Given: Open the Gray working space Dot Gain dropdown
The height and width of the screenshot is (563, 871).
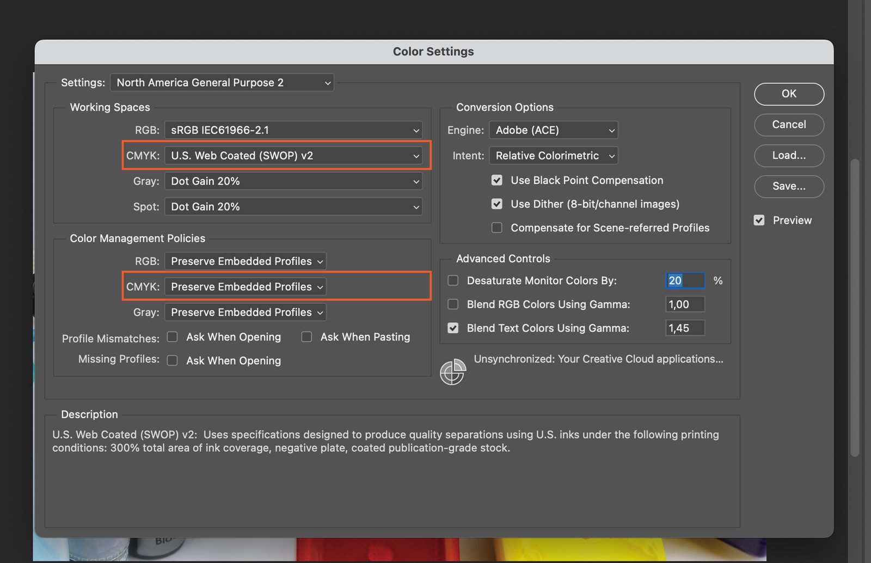Looking at the screenshot, I should tap(293, 181).
